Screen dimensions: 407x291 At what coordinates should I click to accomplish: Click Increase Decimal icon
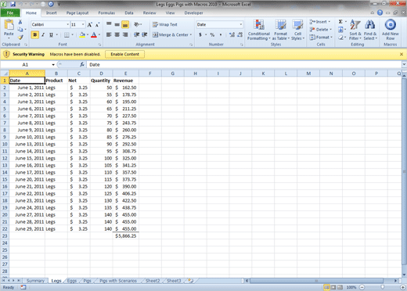232,34
